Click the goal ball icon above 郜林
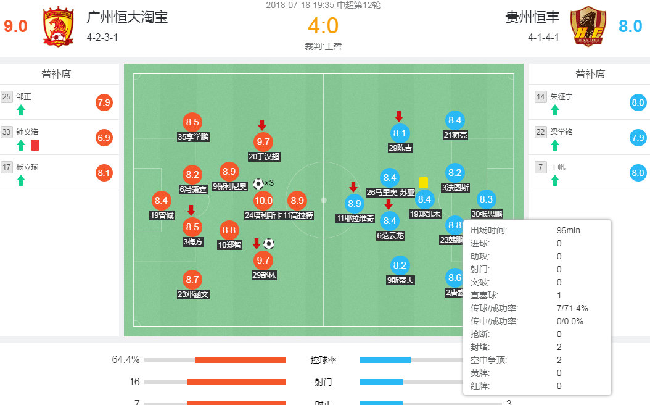This screenshot has width=650, height=405. pos(268,244)
